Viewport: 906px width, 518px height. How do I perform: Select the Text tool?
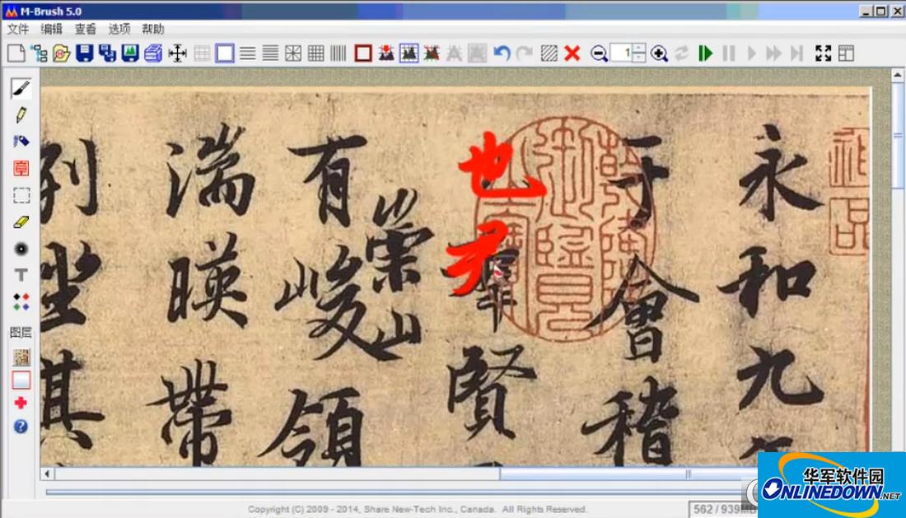click(21, 275)
